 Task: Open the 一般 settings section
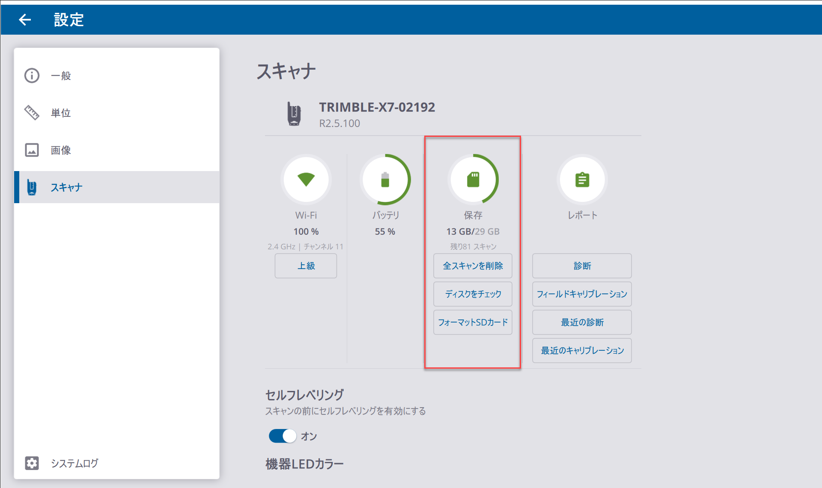pos(117,76)
